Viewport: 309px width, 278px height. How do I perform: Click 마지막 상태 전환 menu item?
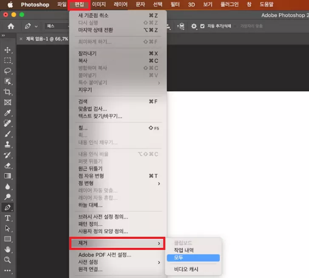coord(118,30)
